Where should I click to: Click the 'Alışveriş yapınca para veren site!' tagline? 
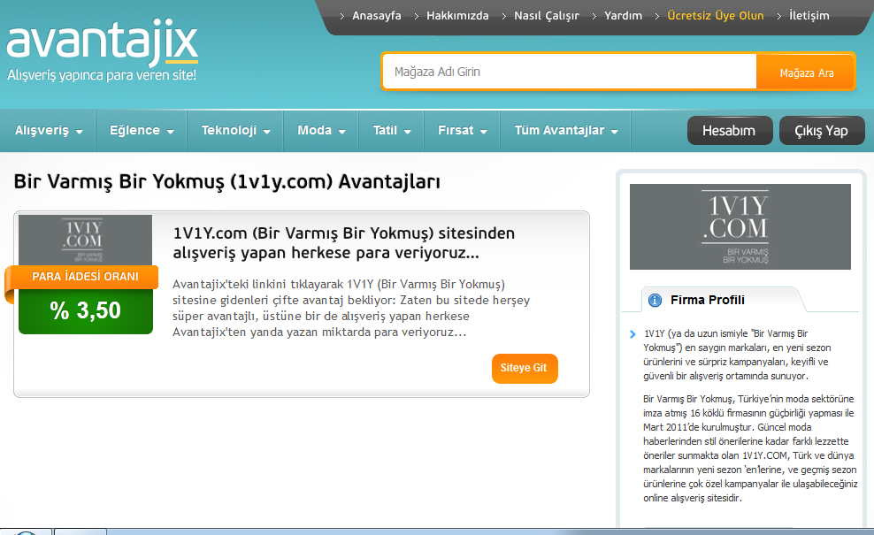click(102, 75)
